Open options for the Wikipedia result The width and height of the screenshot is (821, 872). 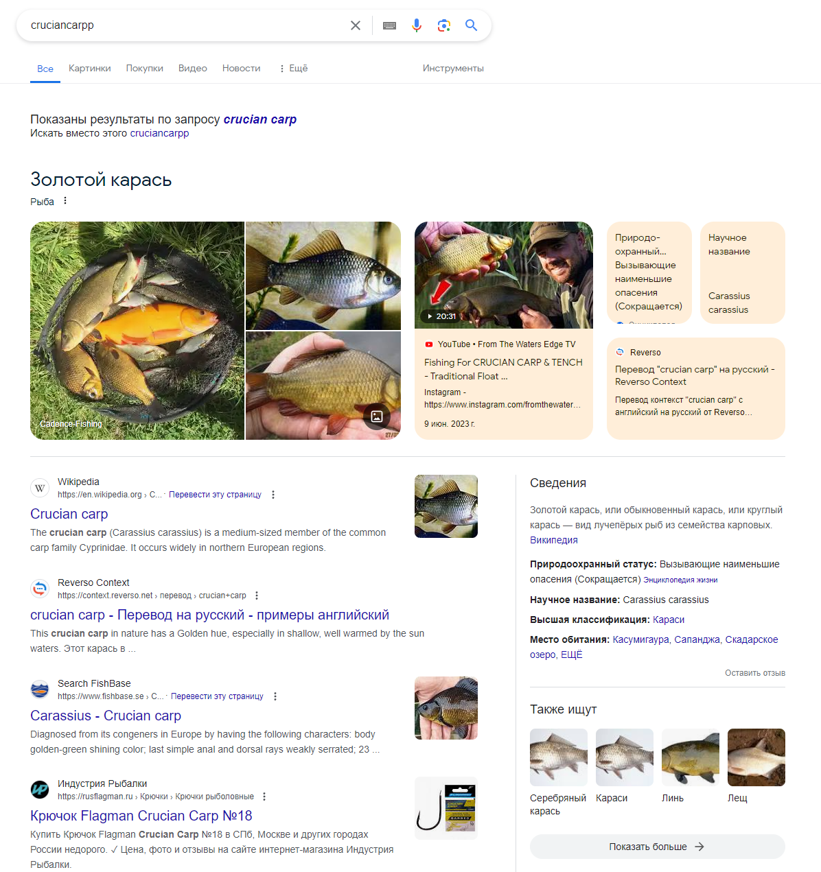pos(273,495)
